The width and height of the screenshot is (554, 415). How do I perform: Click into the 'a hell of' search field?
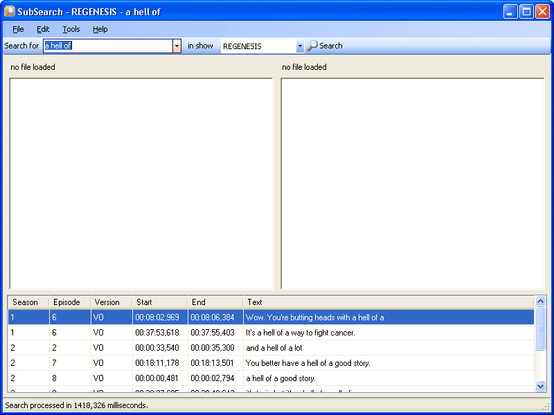[107, 46]
